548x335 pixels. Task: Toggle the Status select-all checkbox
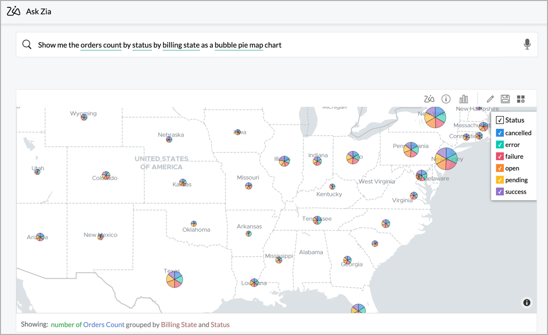pyautogui.click(x=499, y=120)
